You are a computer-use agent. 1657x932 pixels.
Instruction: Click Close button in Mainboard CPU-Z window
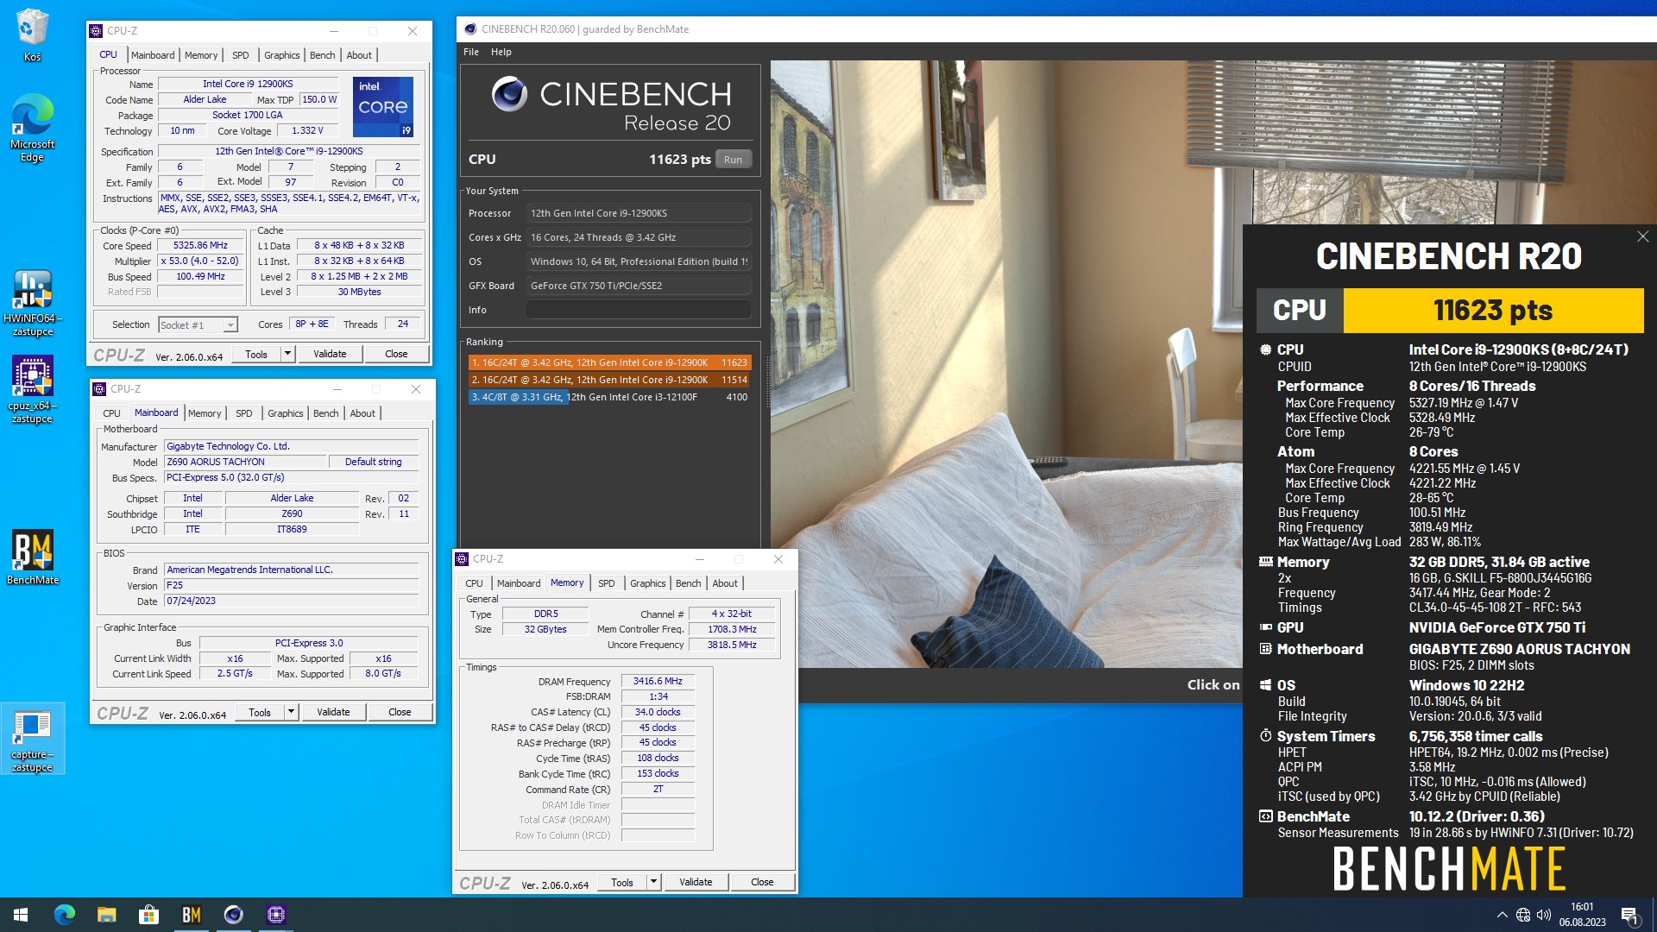[400, 712]
